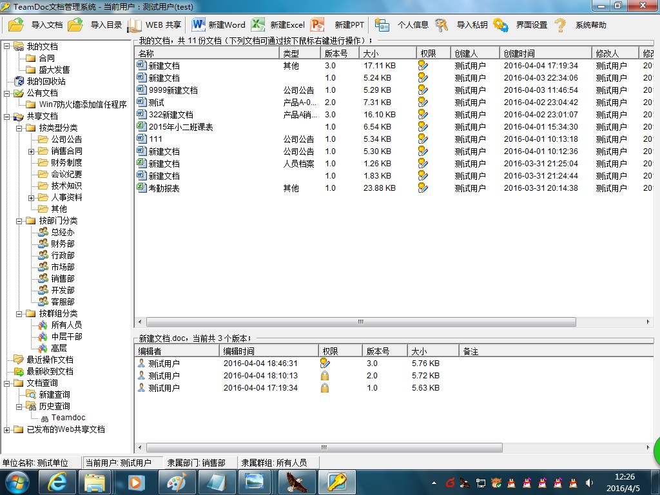Sort by 类型 column header
660x495 pixels.
(x=299, y=53)
